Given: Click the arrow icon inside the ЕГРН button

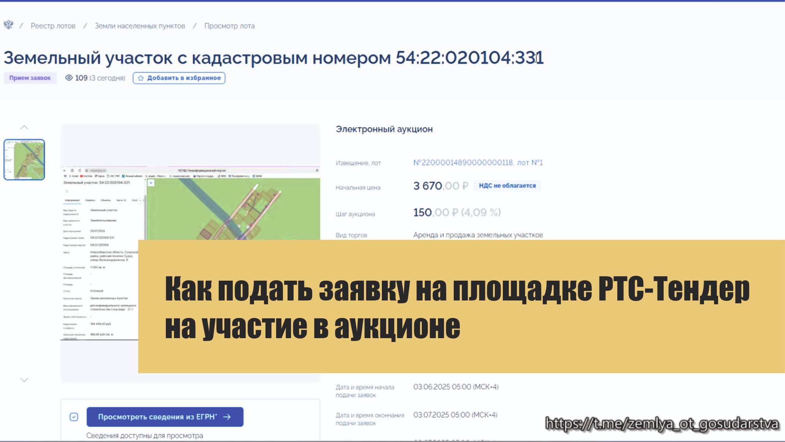Looking at the screenshot, I should click(x=227, y=417).
